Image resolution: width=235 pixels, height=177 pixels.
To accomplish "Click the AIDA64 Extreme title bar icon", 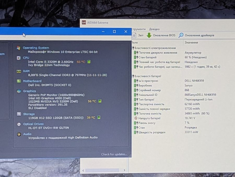I will (x=84, y=22).
